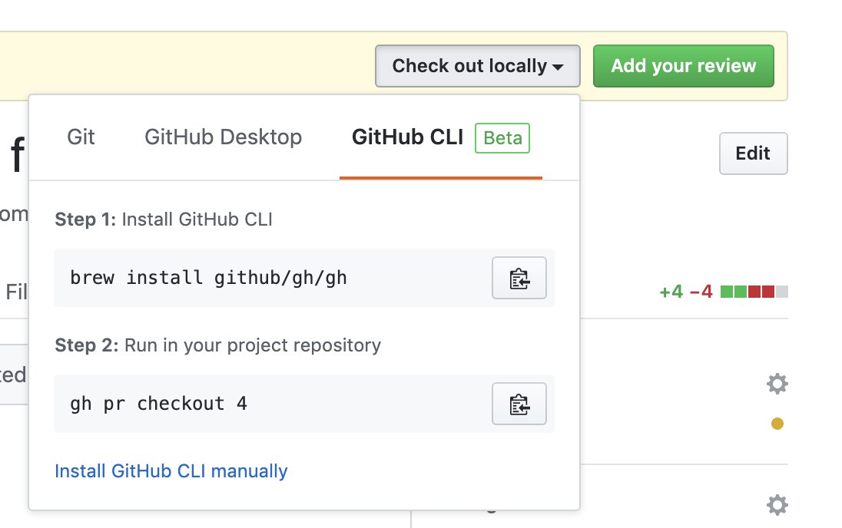Copy the gh pr checkout command
The image size is (842, 528).
click(x=519, y=404)
